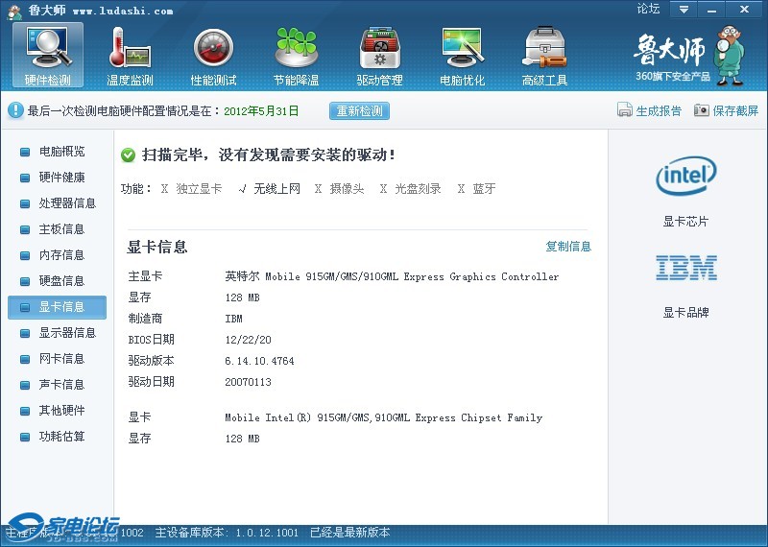The height and width of the screenshot is (547, 768).
Task: Open the 电脑优化 computer optimization section
Action: coord(462,56)
